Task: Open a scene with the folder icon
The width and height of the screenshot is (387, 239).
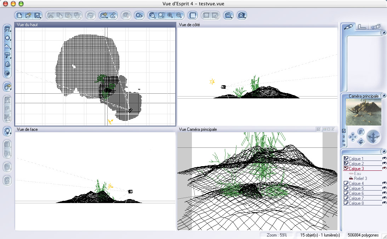Action: pyautogui.click(x=28, y=16)
